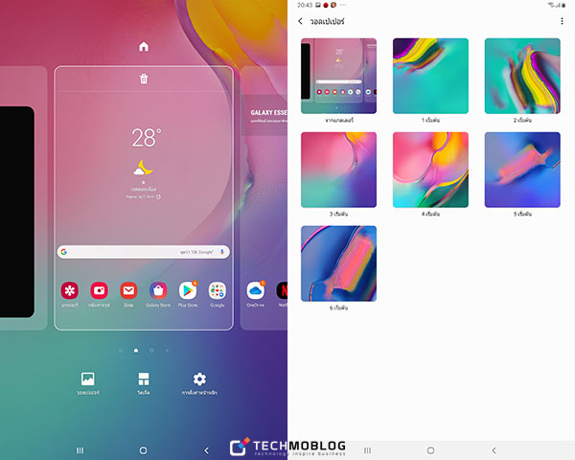
Task: Tap Back button on left screen navigation bar
Action: [206, 450]
